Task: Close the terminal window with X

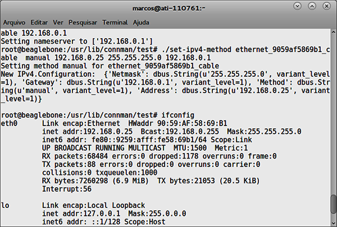Action: pyautogui.click(x=326, y=6)
